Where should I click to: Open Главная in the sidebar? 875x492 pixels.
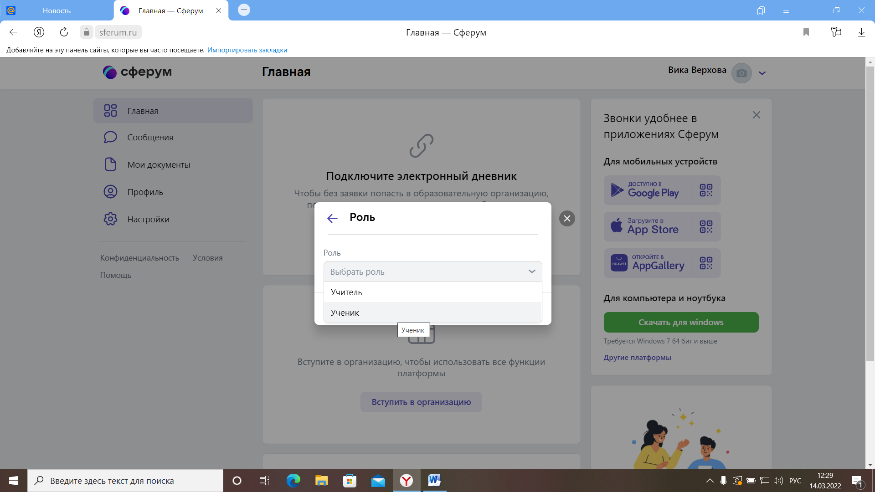pyautogui.click(x=173, y=111)
